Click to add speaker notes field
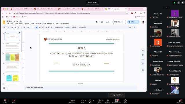 (80, 88)
